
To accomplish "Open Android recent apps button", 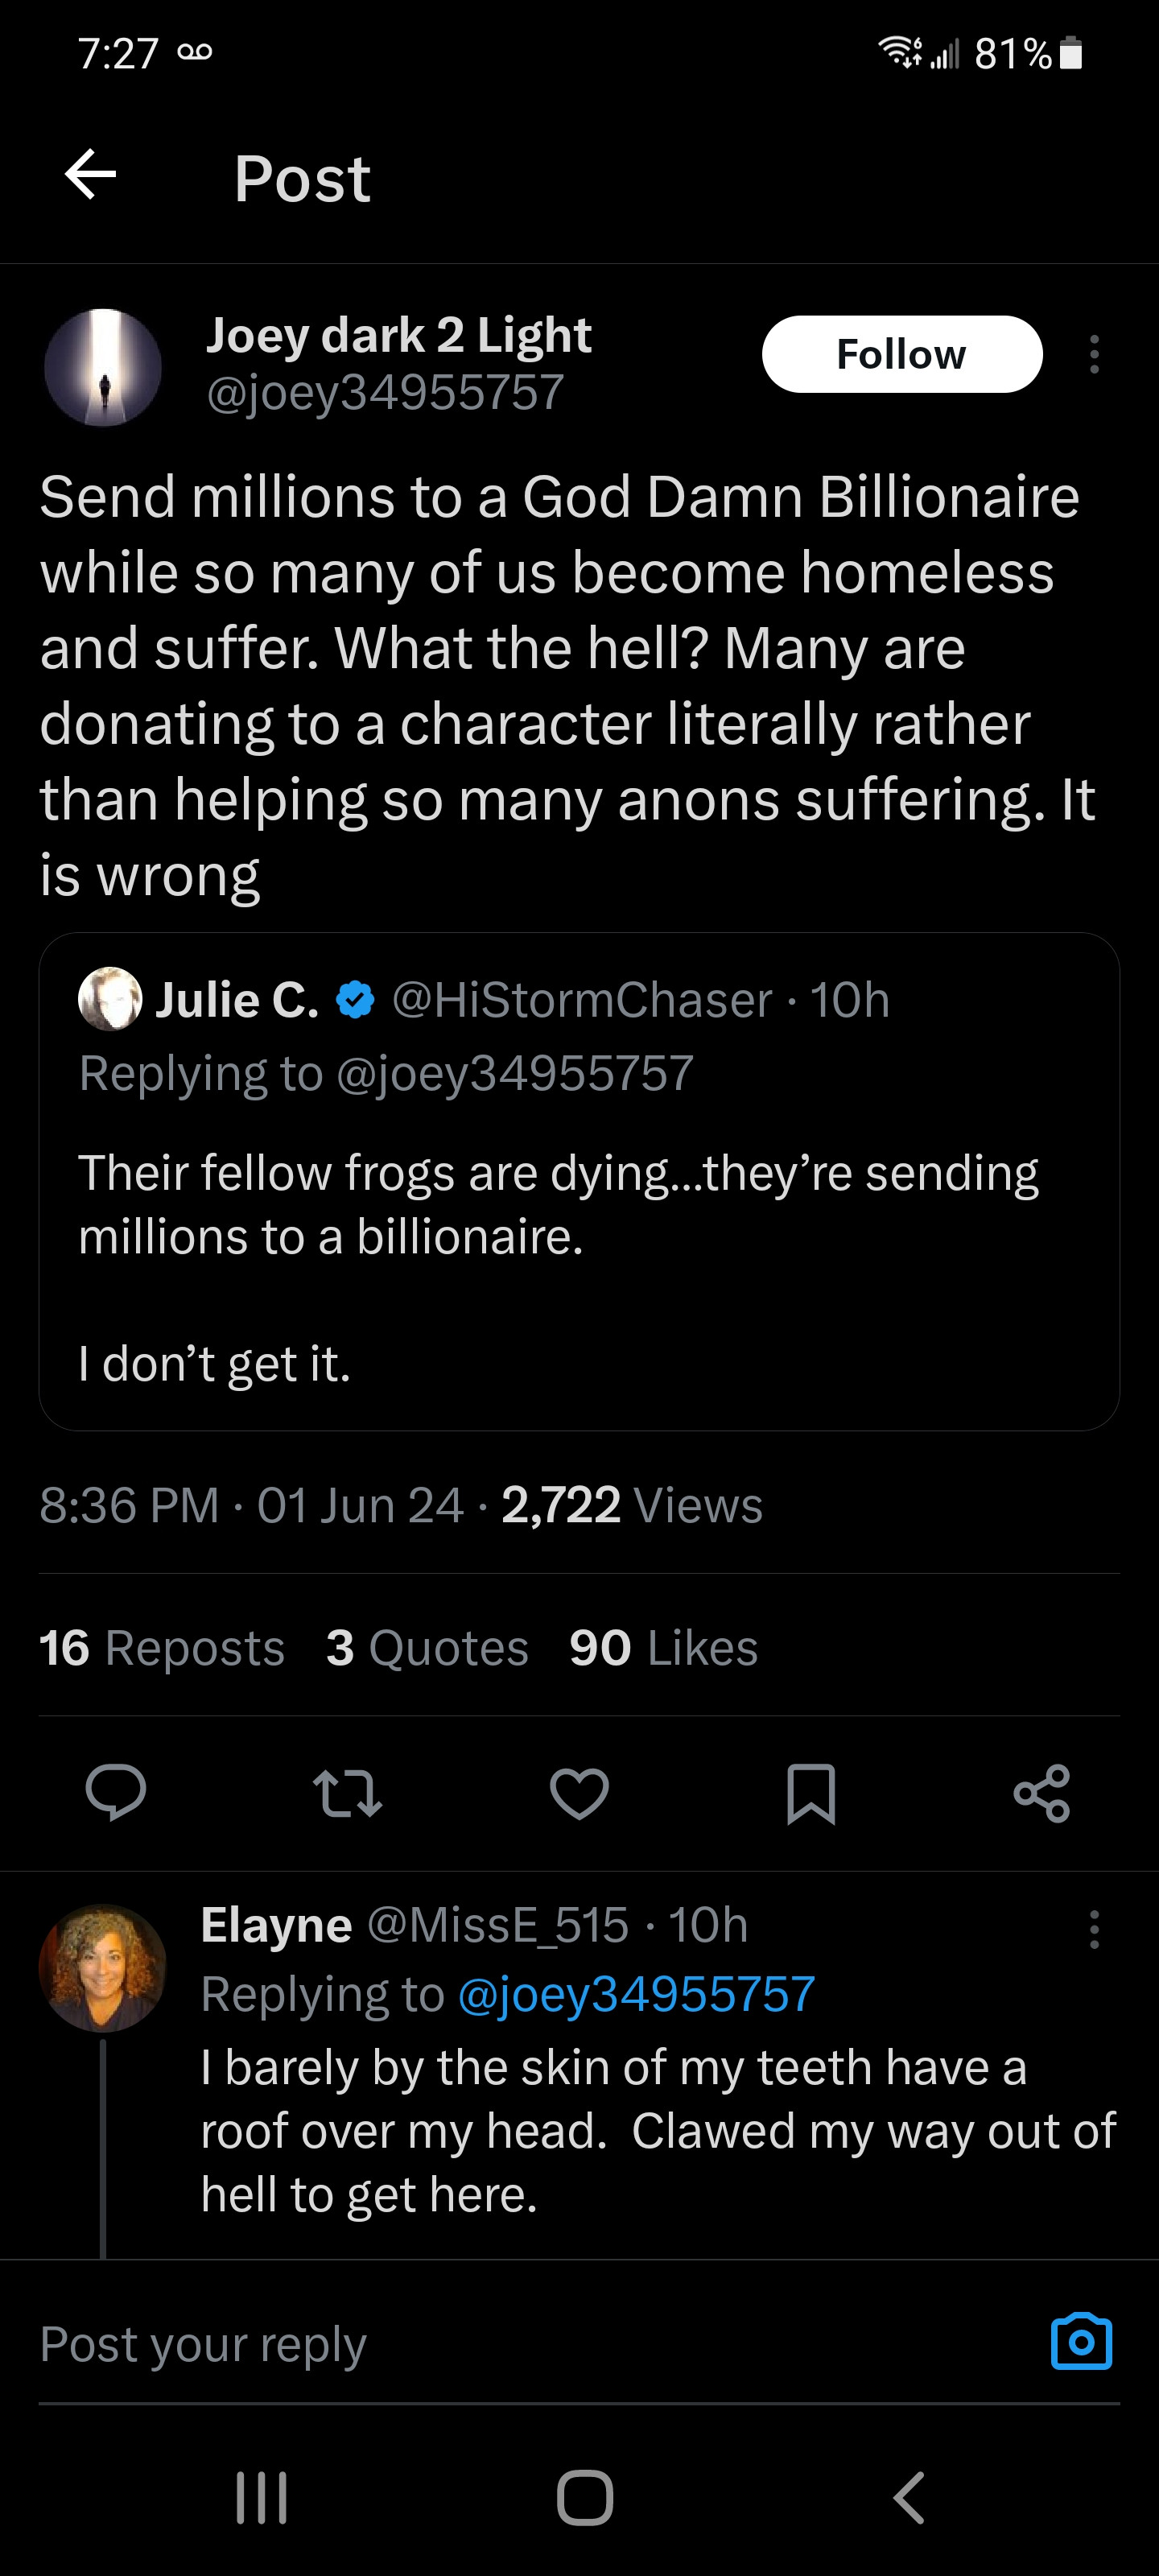I will [x=262, y=2497].
